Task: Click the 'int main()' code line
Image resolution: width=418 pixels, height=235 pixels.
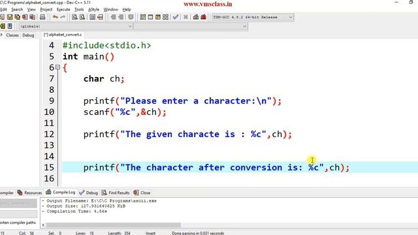Action: point(89,57)
